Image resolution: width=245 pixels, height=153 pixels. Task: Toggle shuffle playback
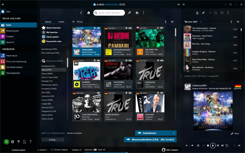pyautogui.click(x=235, y=145)
